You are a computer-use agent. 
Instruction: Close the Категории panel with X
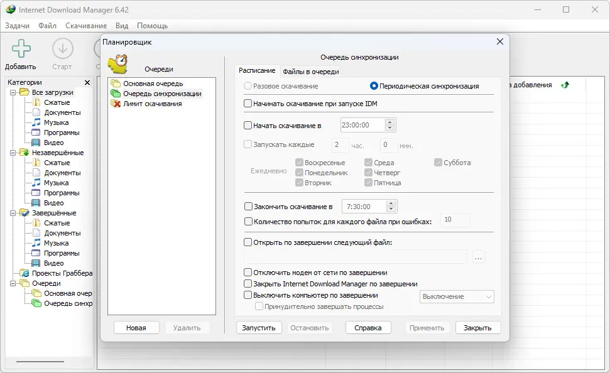(87, 82)
